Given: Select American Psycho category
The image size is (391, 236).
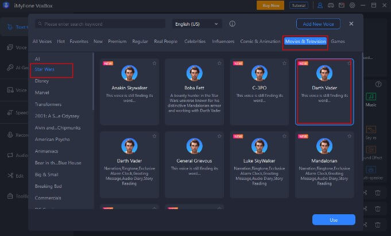Looking at the screenshot, I should coord(52,139).
